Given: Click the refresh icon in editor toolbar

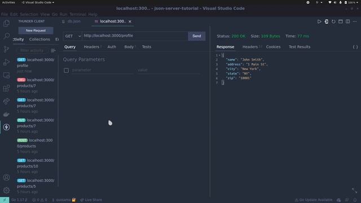Looking at the screenshot, I should click(x=333, y=21).
